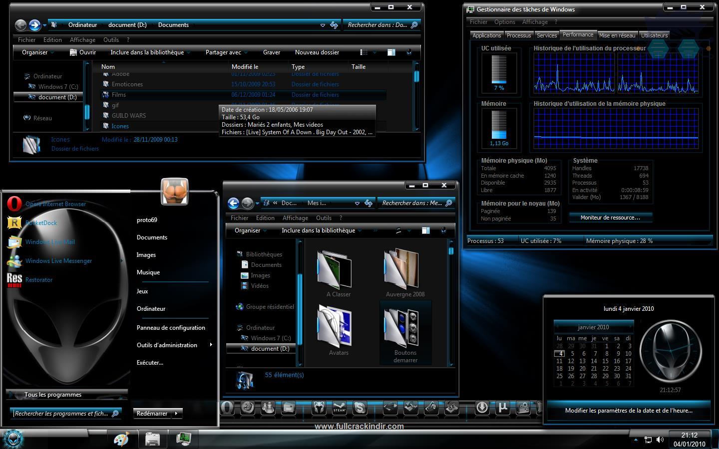The width and height of the screenshot is (719, 449).
Task: Open the Mise en réseau tab
Action: (617, 35)
